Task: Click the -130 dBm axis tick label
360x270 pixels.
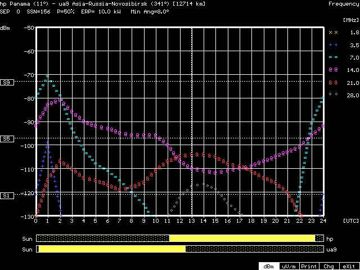Action: click(x=28, y=216)
